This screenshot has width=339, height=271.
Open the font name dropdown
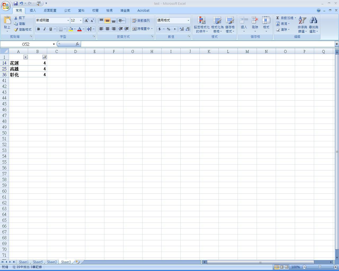pos(68,21)
